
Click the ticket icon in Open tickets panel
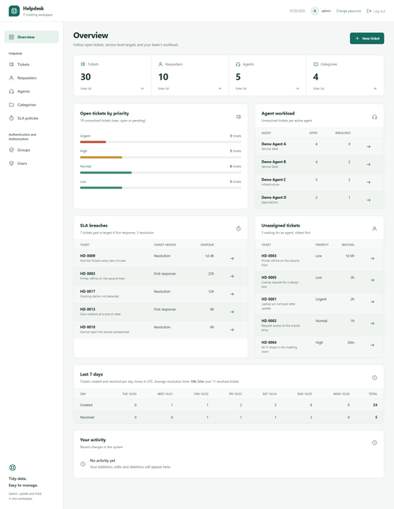click(239, 117)
